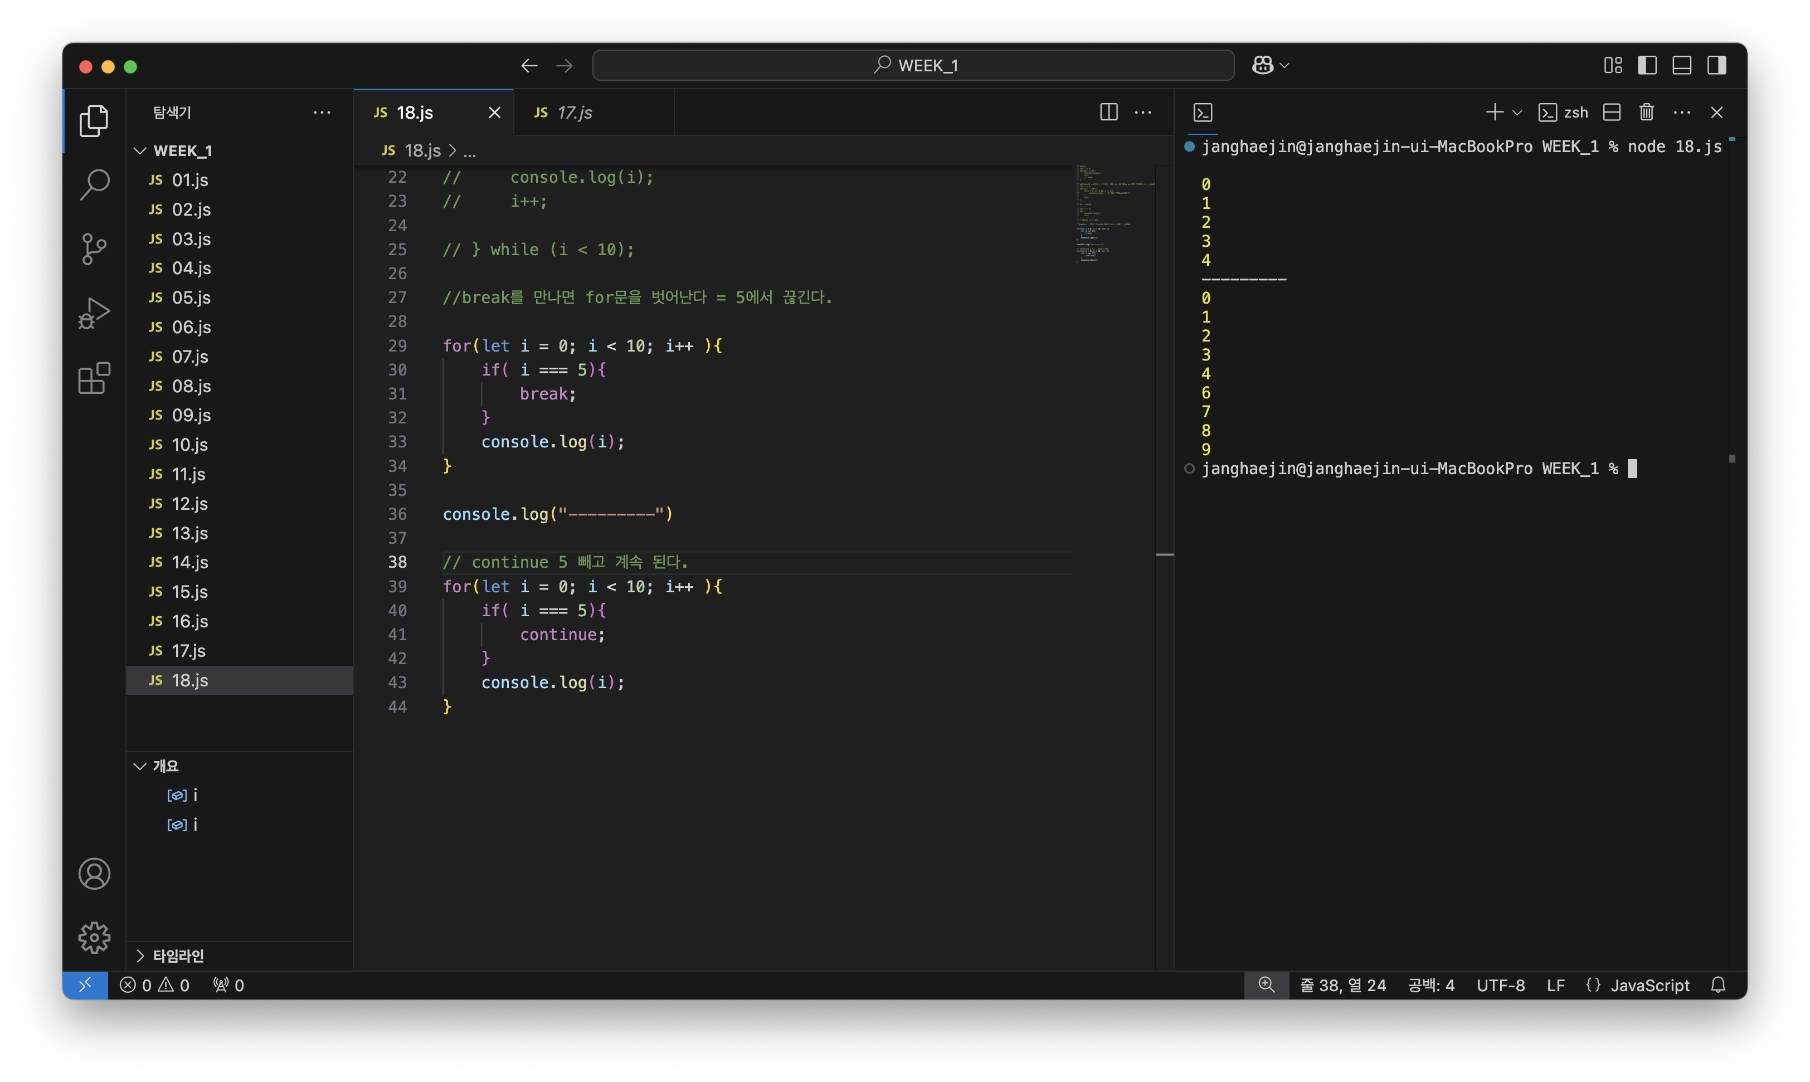Open the Run and Debug view
The image size is (1810, 1082).
(x=94, y=314)
